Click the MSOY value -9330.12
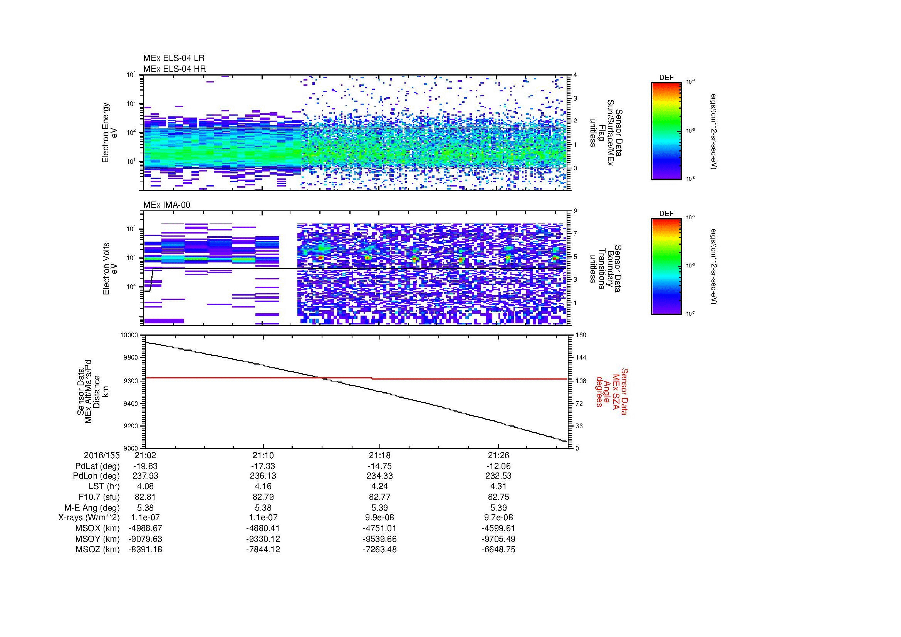The width and height of the screenshot is (901, 637). [x=263, y=539]
